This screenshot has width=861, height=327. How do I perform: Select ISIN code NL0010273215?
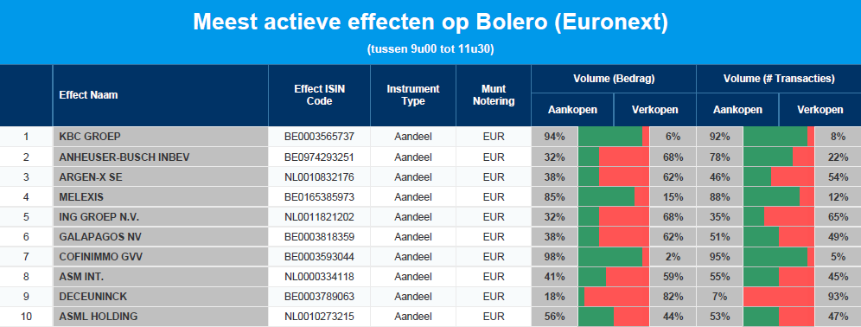(x=319, y=316)
